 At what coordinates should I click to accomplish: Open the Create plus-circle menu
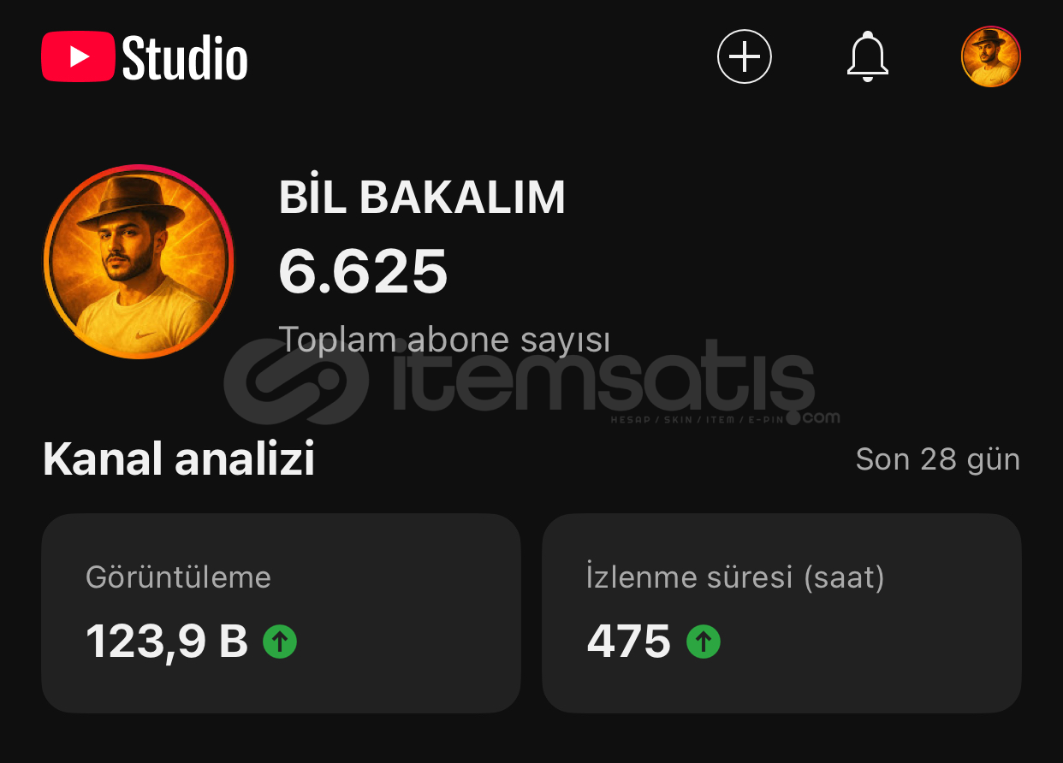[x=744, y=56]
